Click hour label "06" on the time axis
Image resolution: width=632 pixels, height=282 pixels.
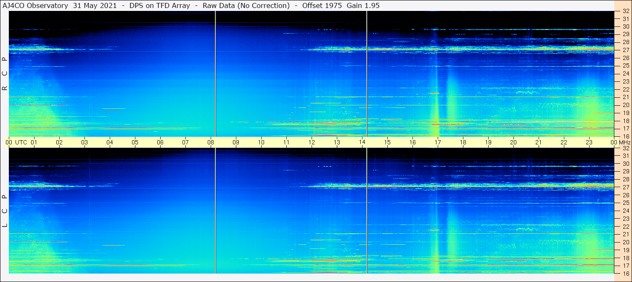pyautogui.click(x=160, y=142)
